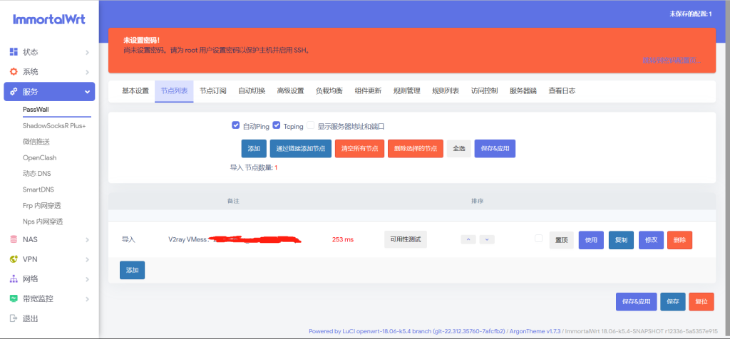
Task: Move node down with the down arrow
Action: click(x=487, y=239)
